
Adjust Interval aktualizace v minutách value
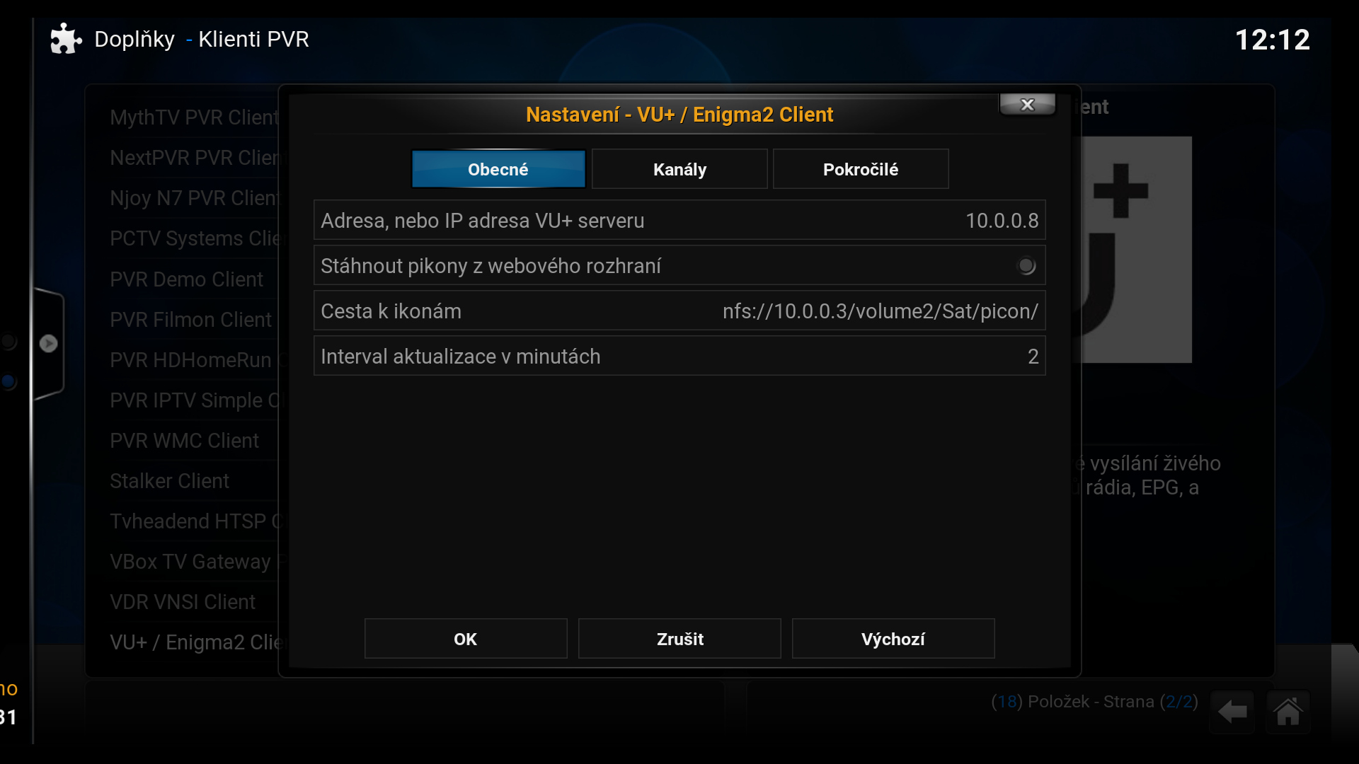click(679, 356)
